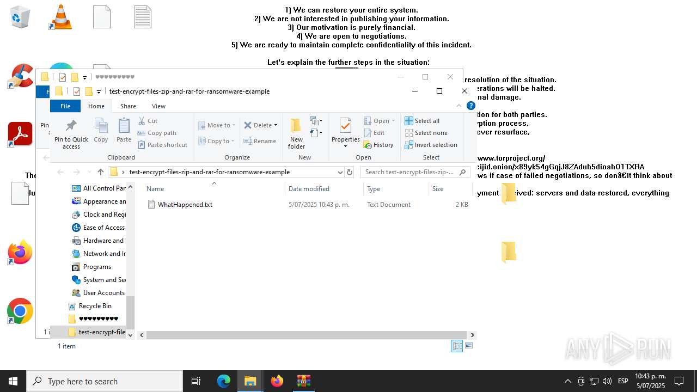Open the Delete dropdown arrow
The width and height of the screenshot is (697, 392).
coord(276,125)
